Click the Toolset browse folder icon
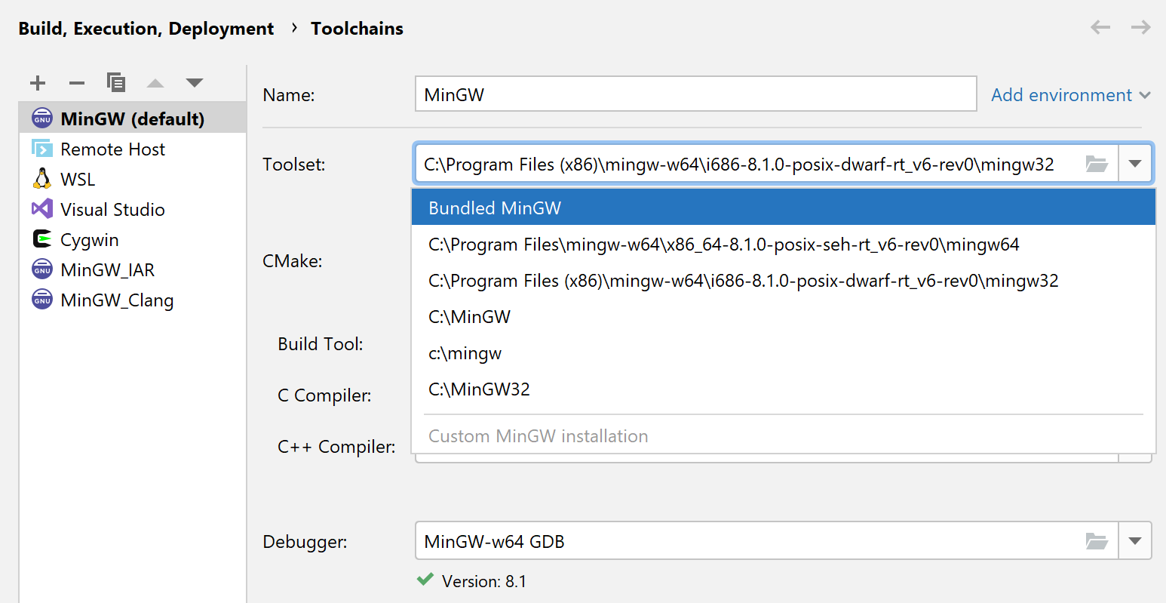The height and width of the screenshot is (603, 1166). tap(1097, 164)
